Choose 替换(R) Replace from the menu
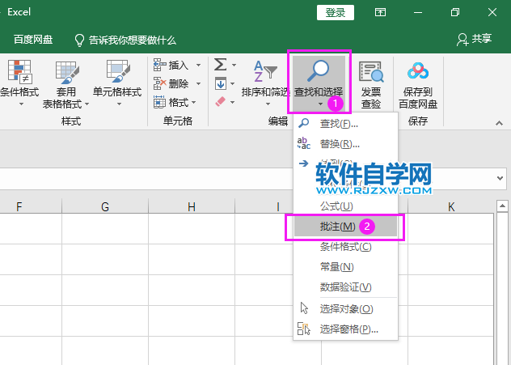511x365 pixels. (340, 143)
